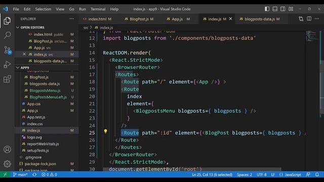The height and width of the screenshot is (182, 324).
Task: Switch to index.html editor tab
Action: pos(97,19)
